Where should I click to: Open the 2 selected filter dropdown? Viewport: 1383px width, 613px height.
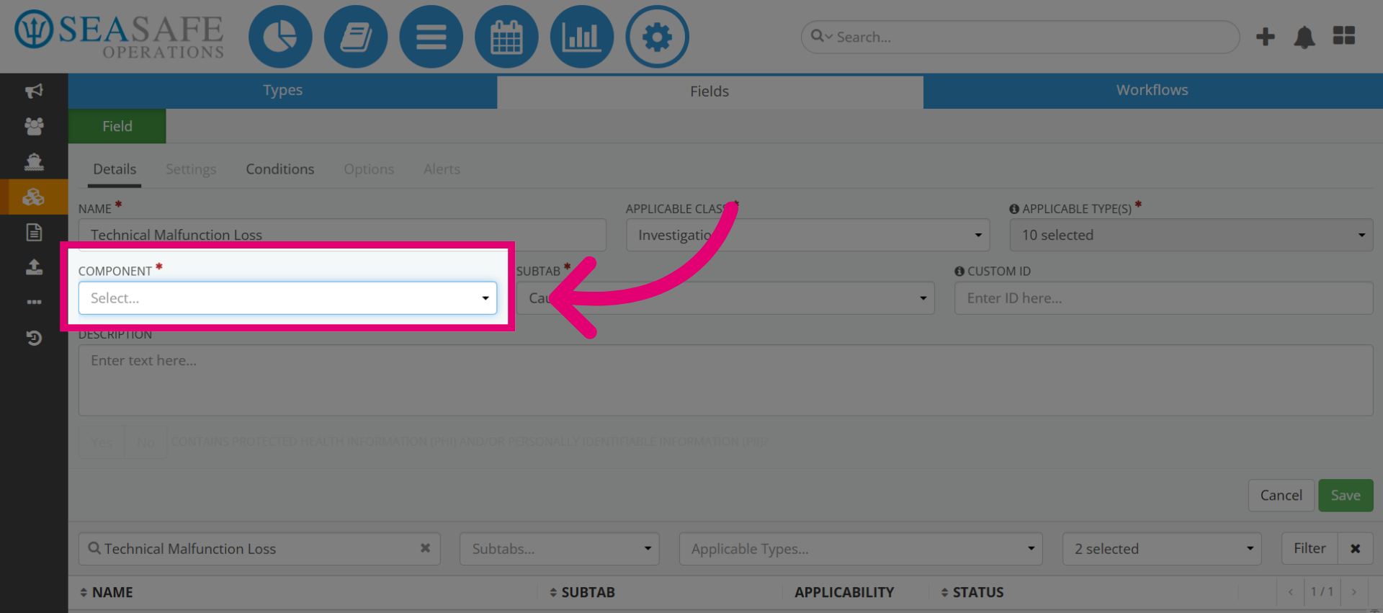tap(1162, 549)
